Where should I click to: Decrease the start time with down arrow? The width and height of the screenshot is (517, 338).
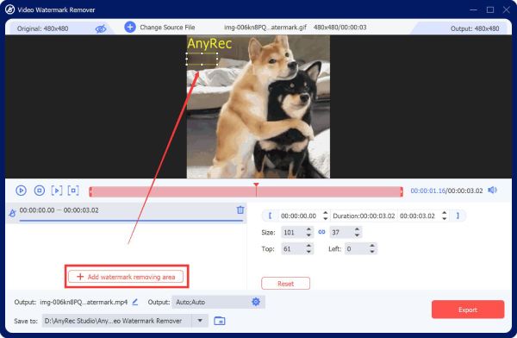[x=326, y=218]
